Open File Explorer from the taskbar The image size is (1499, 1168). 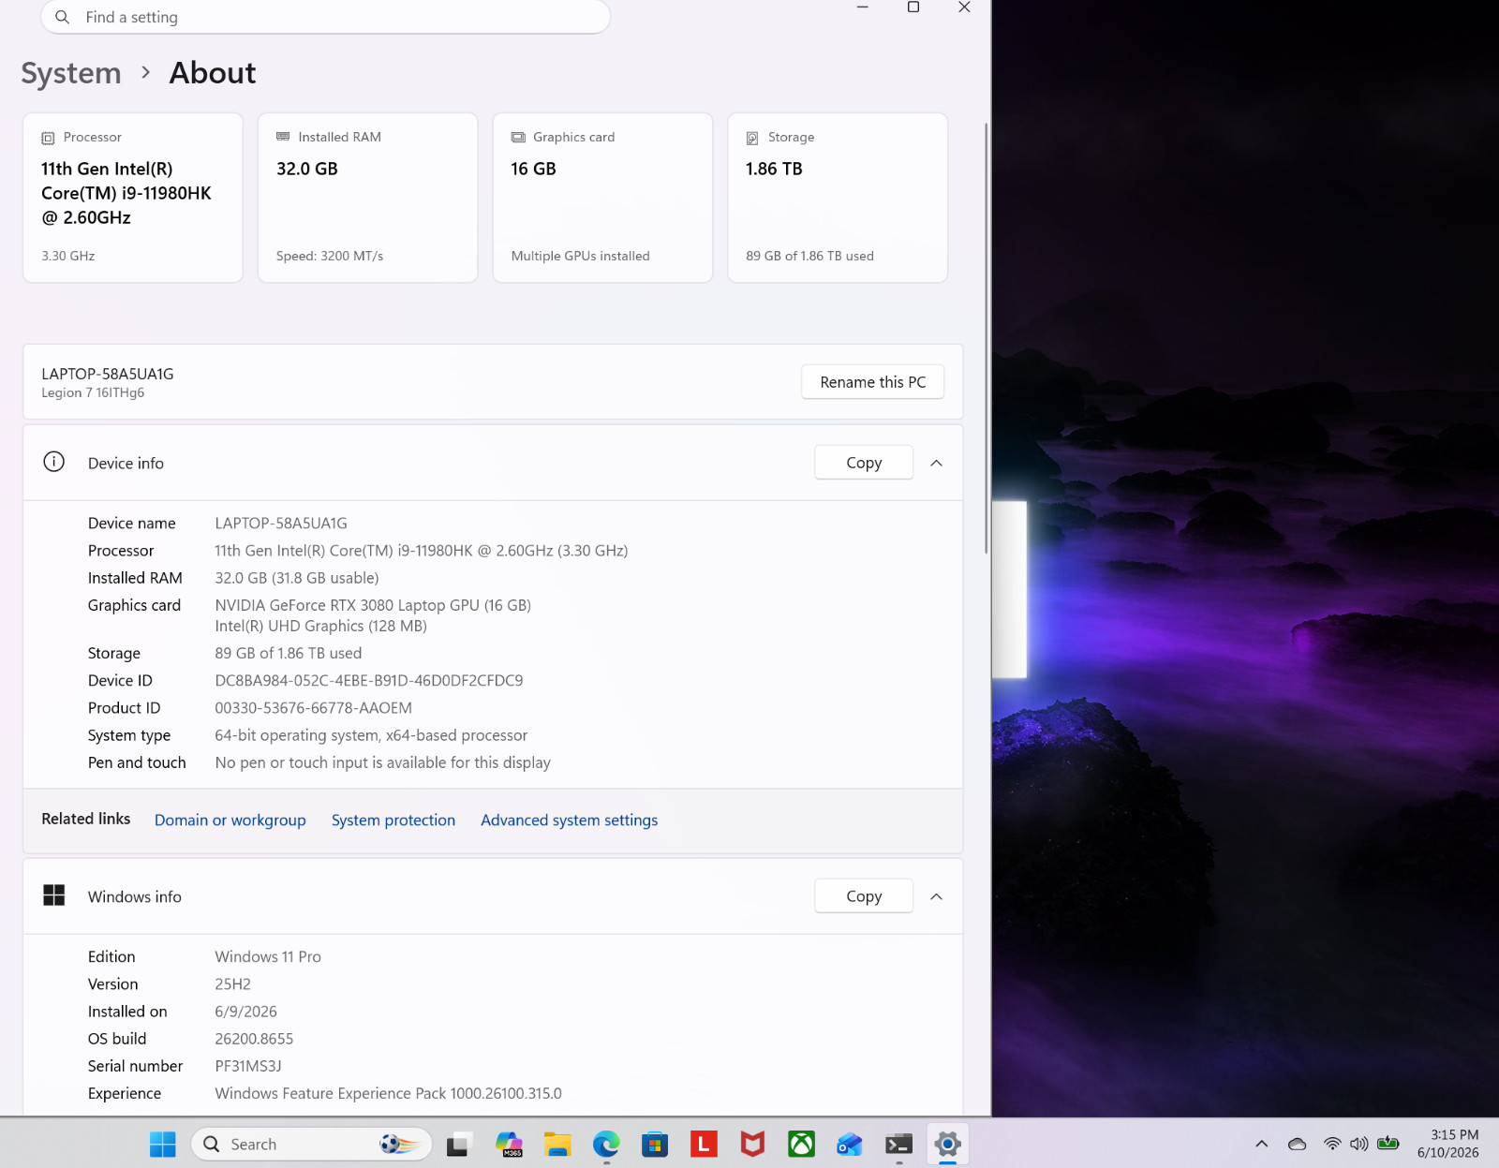tap(557, 1144)
